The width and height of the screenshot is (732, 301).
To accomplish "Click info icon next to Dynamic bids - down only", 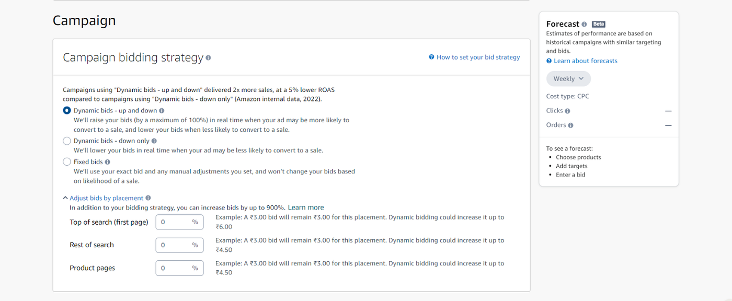I will click(154, 141).
